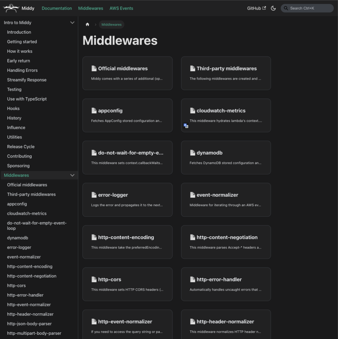Click document icon on cloudwatch-metrics card
This screenshot has width=338, height=339.
(192, 111)
